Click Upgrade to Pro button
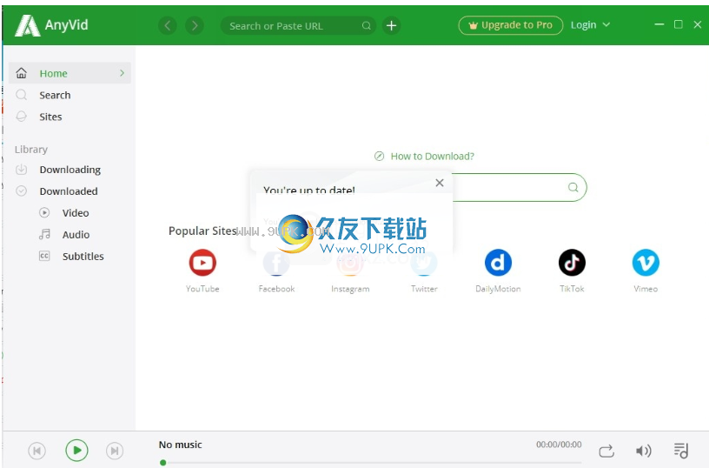Image resolution: width=709 pixels, height=468 pixels. (x=511, y=25)
